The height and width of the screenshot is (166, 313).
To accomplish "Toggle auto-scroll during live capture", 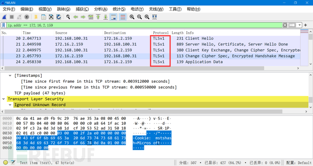I will click(113, 17).
